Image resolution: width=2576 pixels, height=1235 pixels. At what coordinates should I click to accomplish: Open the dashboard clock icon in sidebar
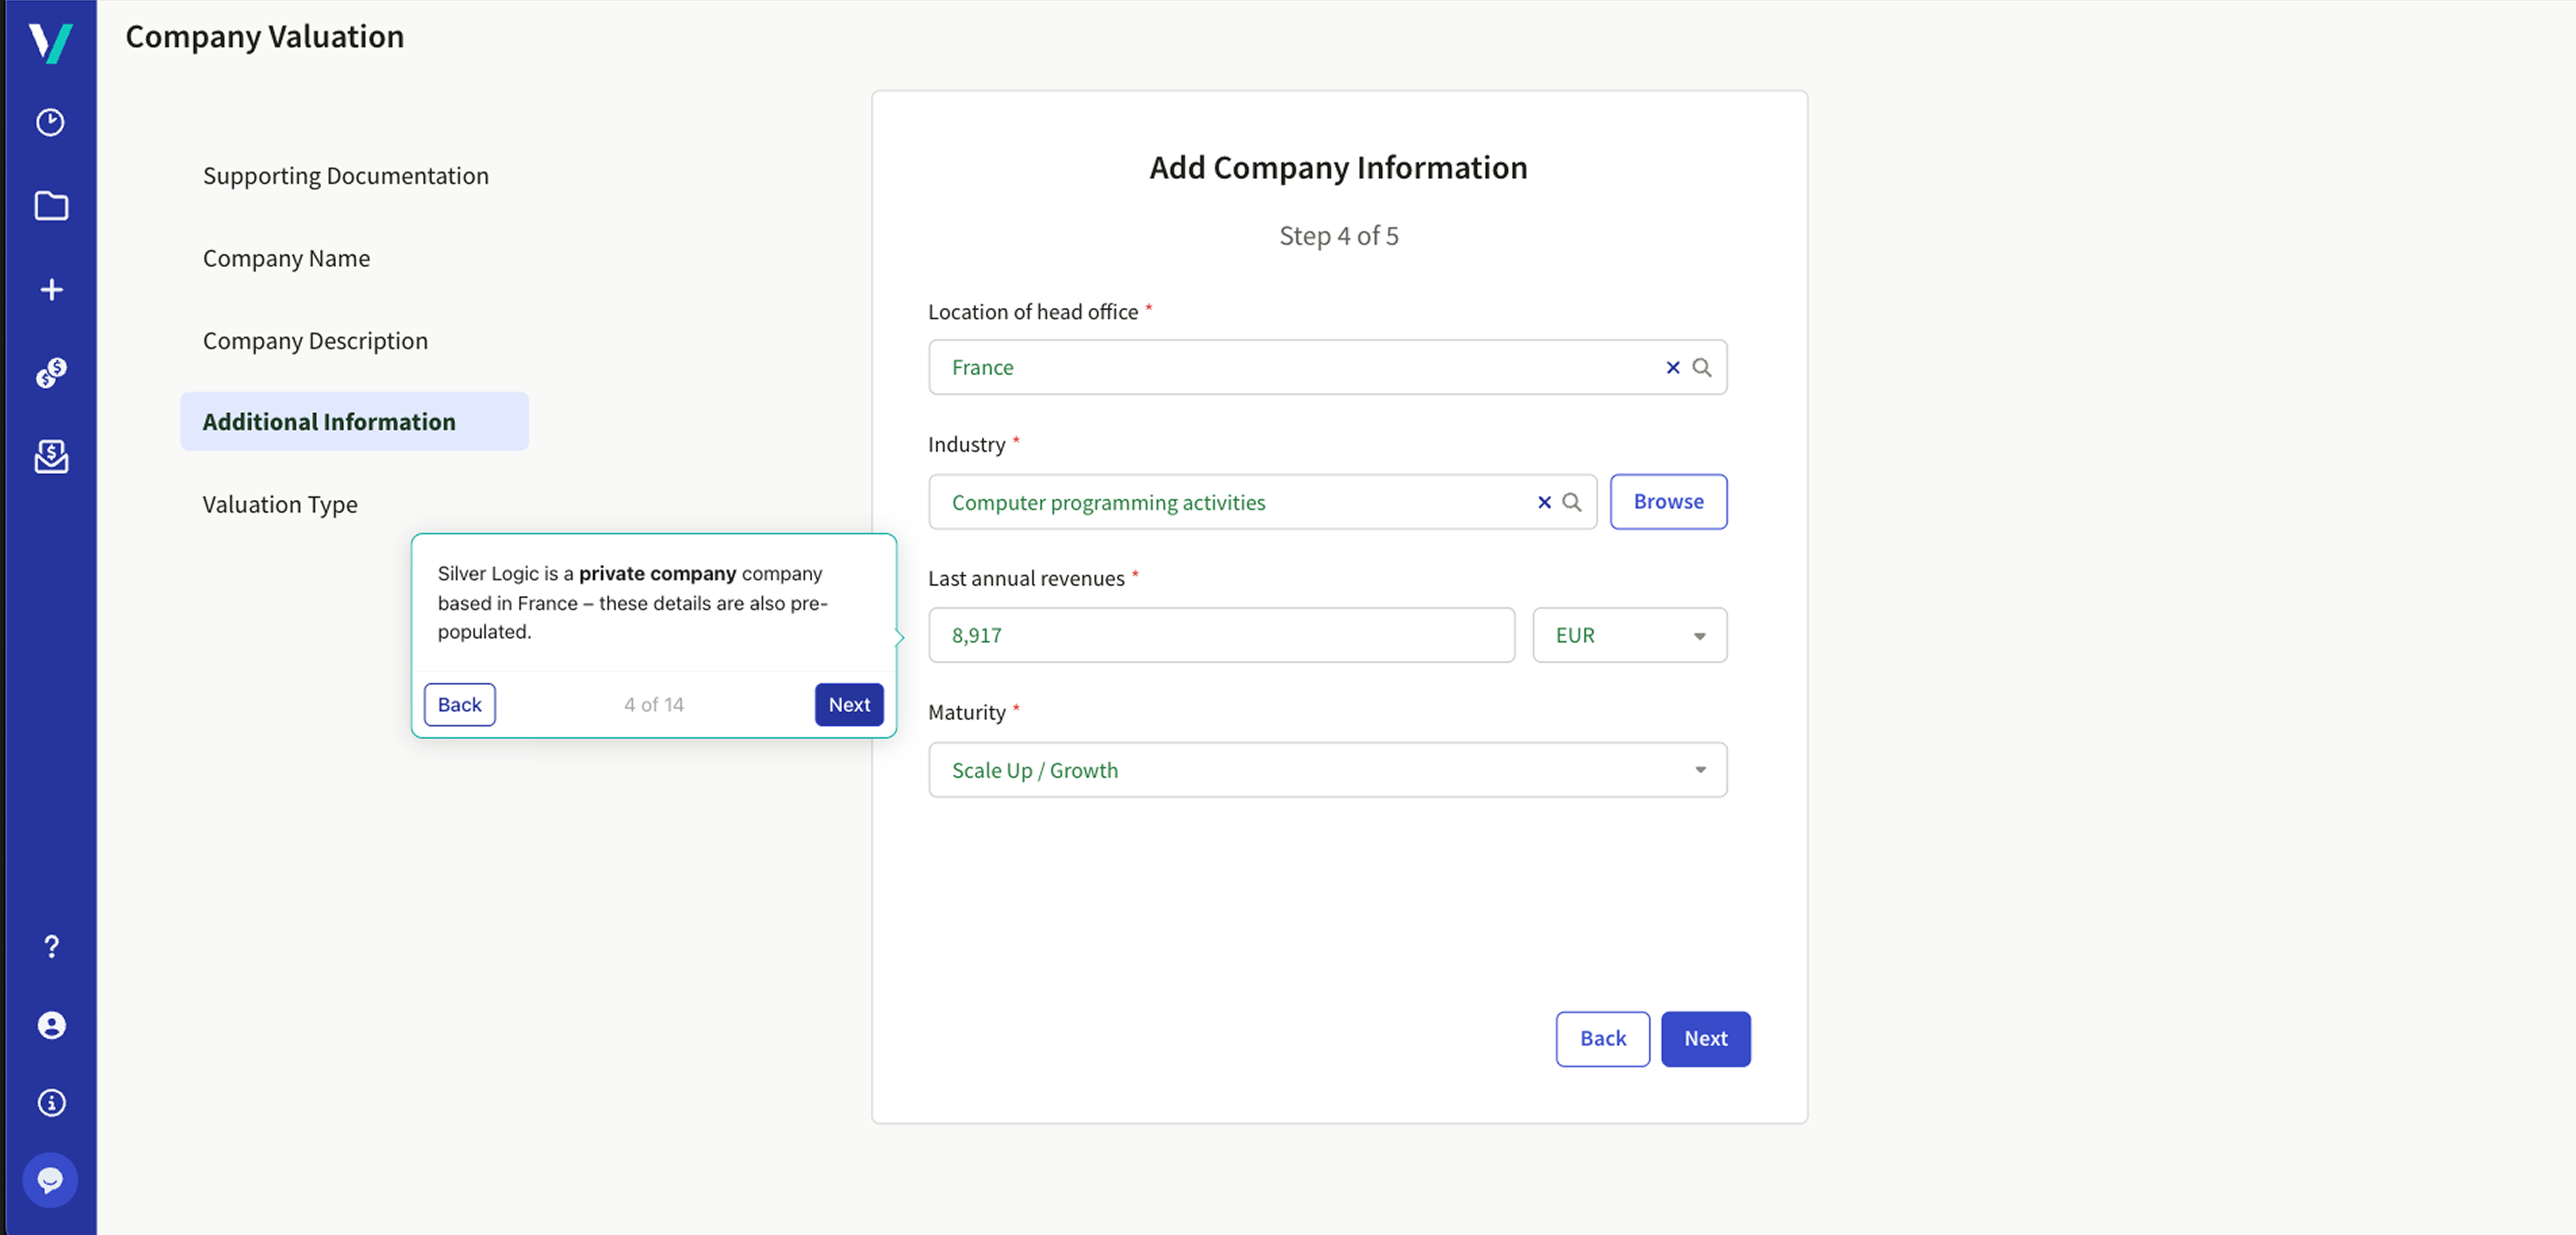51,122
